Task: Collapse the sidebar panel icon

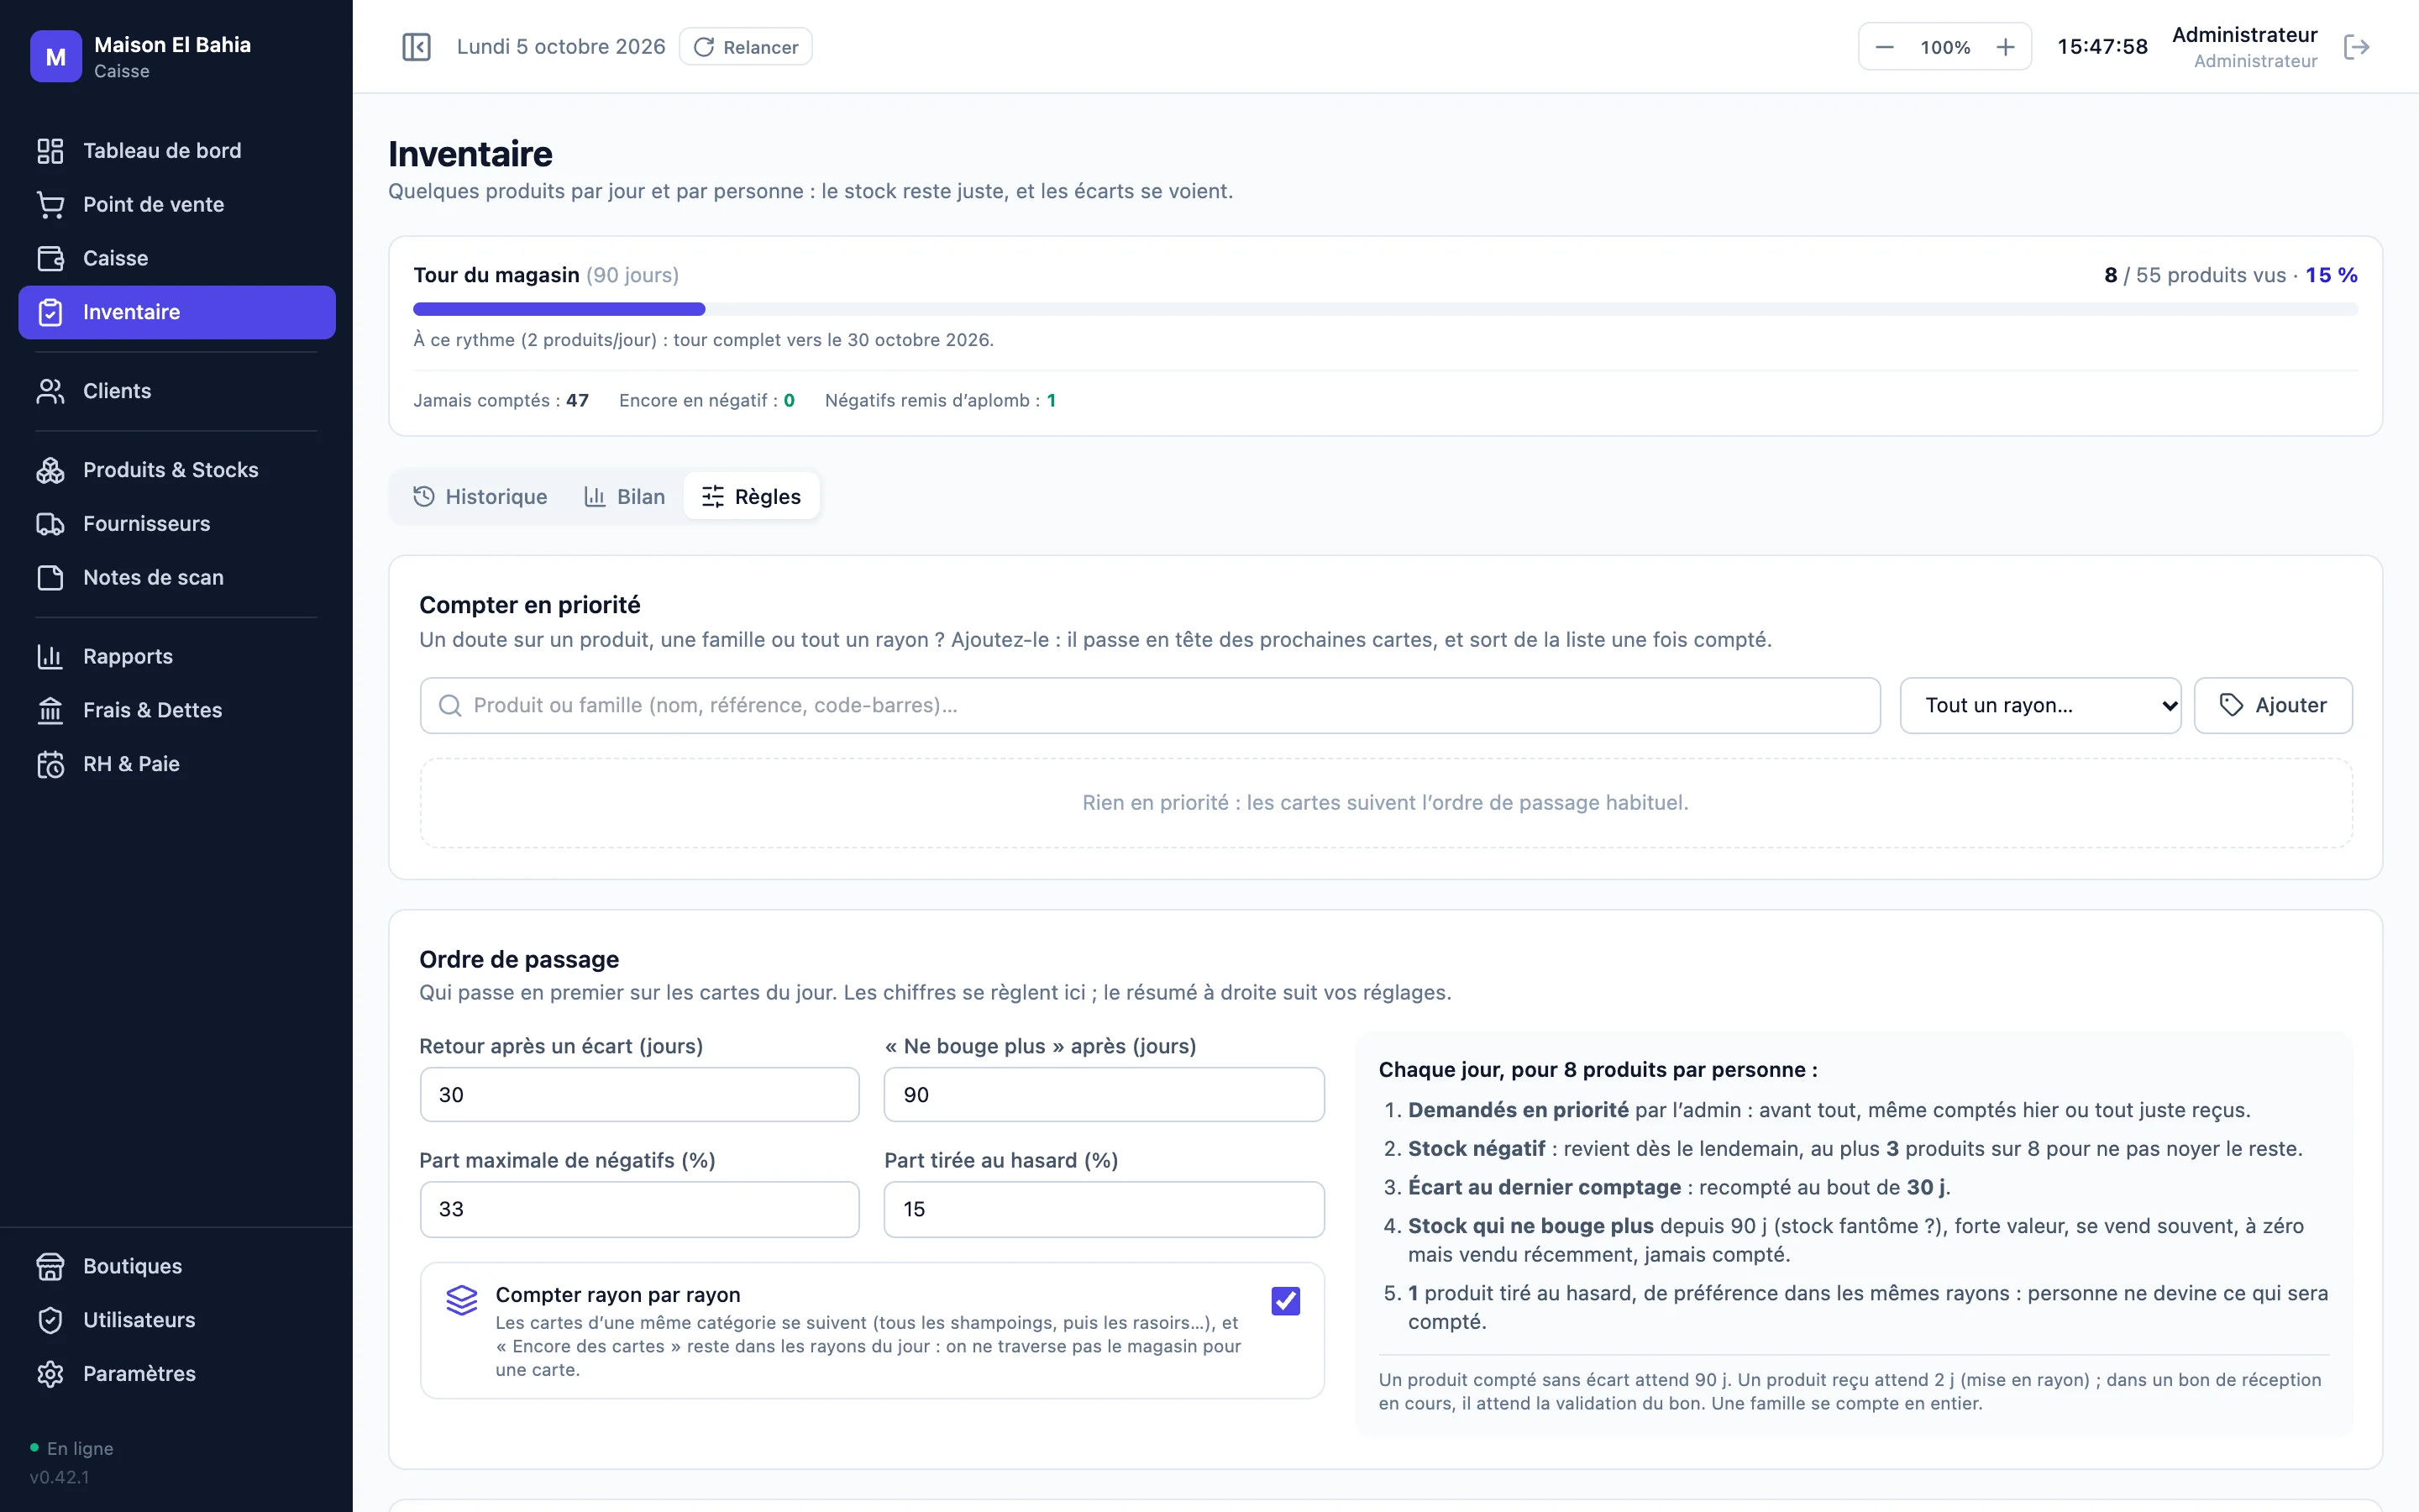Action: 416,47
